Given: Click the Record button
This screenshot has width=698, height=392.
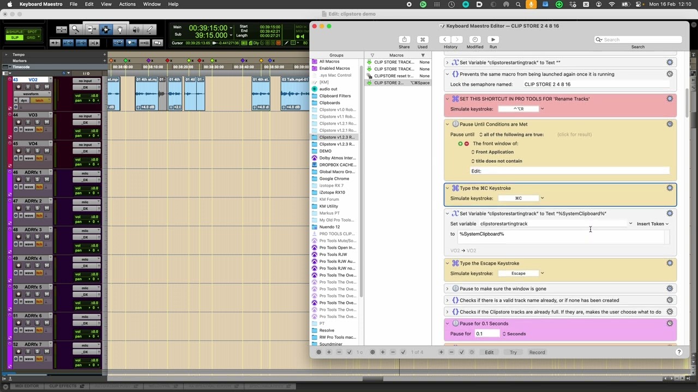Looking at the screenshot, I should pos(537,352).
